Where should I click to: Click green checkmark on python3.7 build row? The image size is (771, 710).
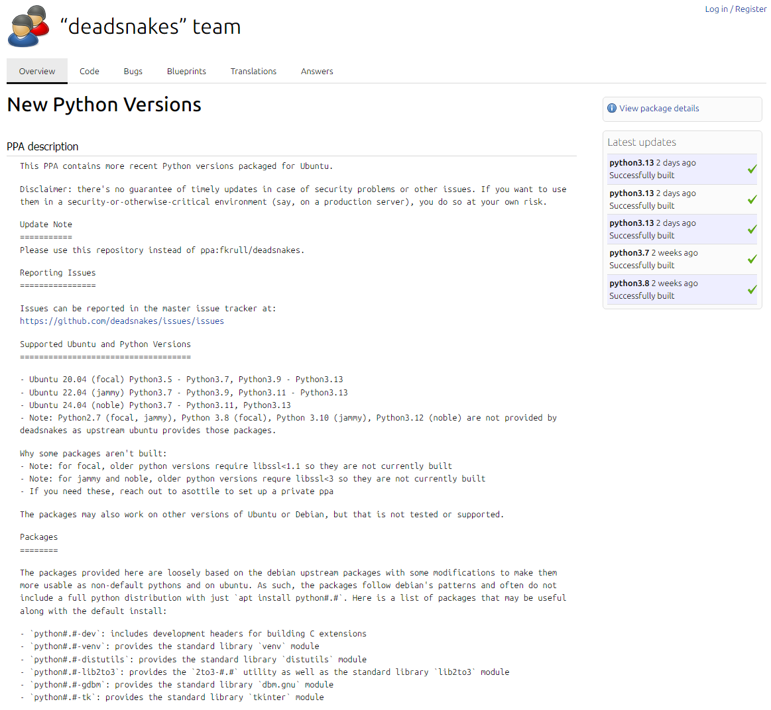(752, 259)
